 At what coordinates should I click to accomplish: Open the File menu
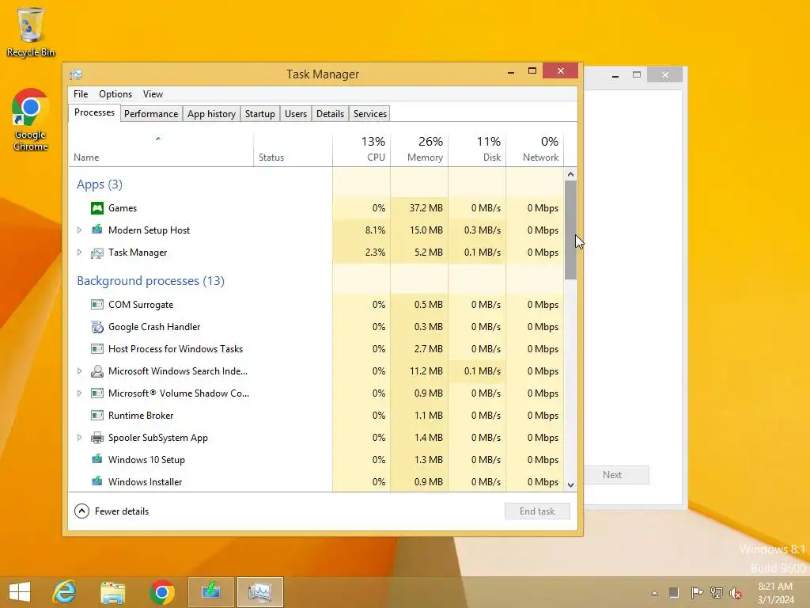[81, 94]
